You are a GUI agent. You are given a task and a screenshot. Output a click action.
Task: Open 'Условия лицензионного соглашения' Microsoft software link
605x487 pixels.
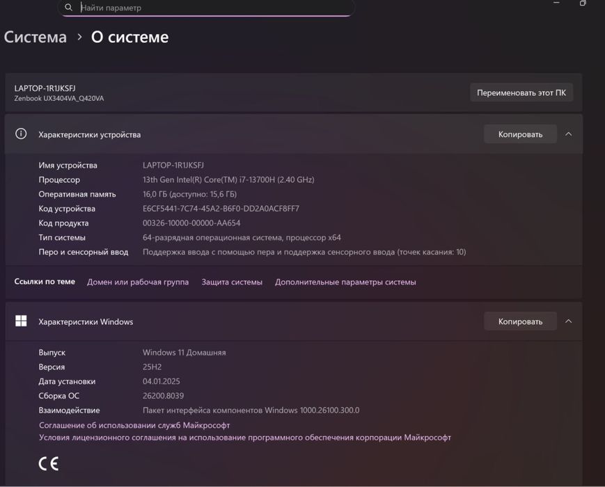[x=245, y=438]
